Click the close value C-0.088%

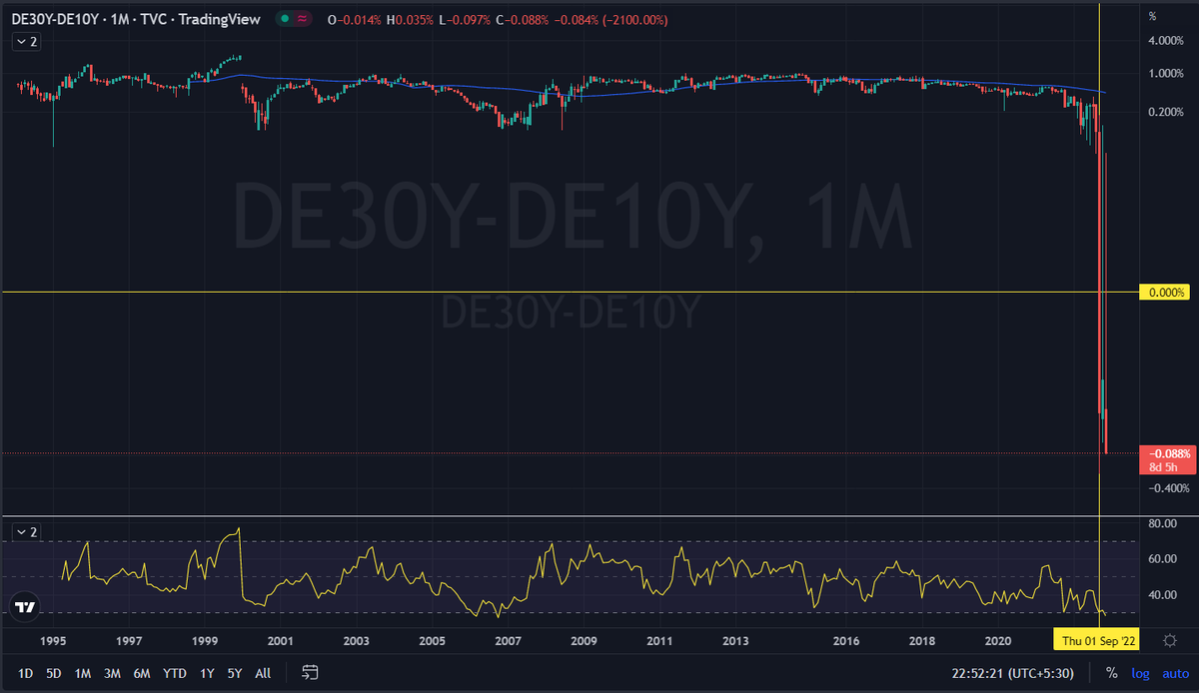point(525,19)
